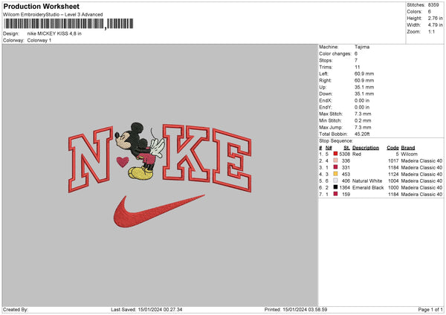Click the Natural White description
The image size is (446, 315).
tap(367, 181)
